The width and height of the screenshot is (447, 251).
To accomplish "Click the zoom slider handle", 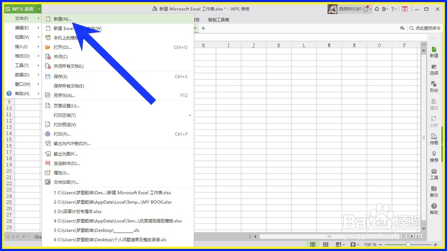I will tap(408, 244).
